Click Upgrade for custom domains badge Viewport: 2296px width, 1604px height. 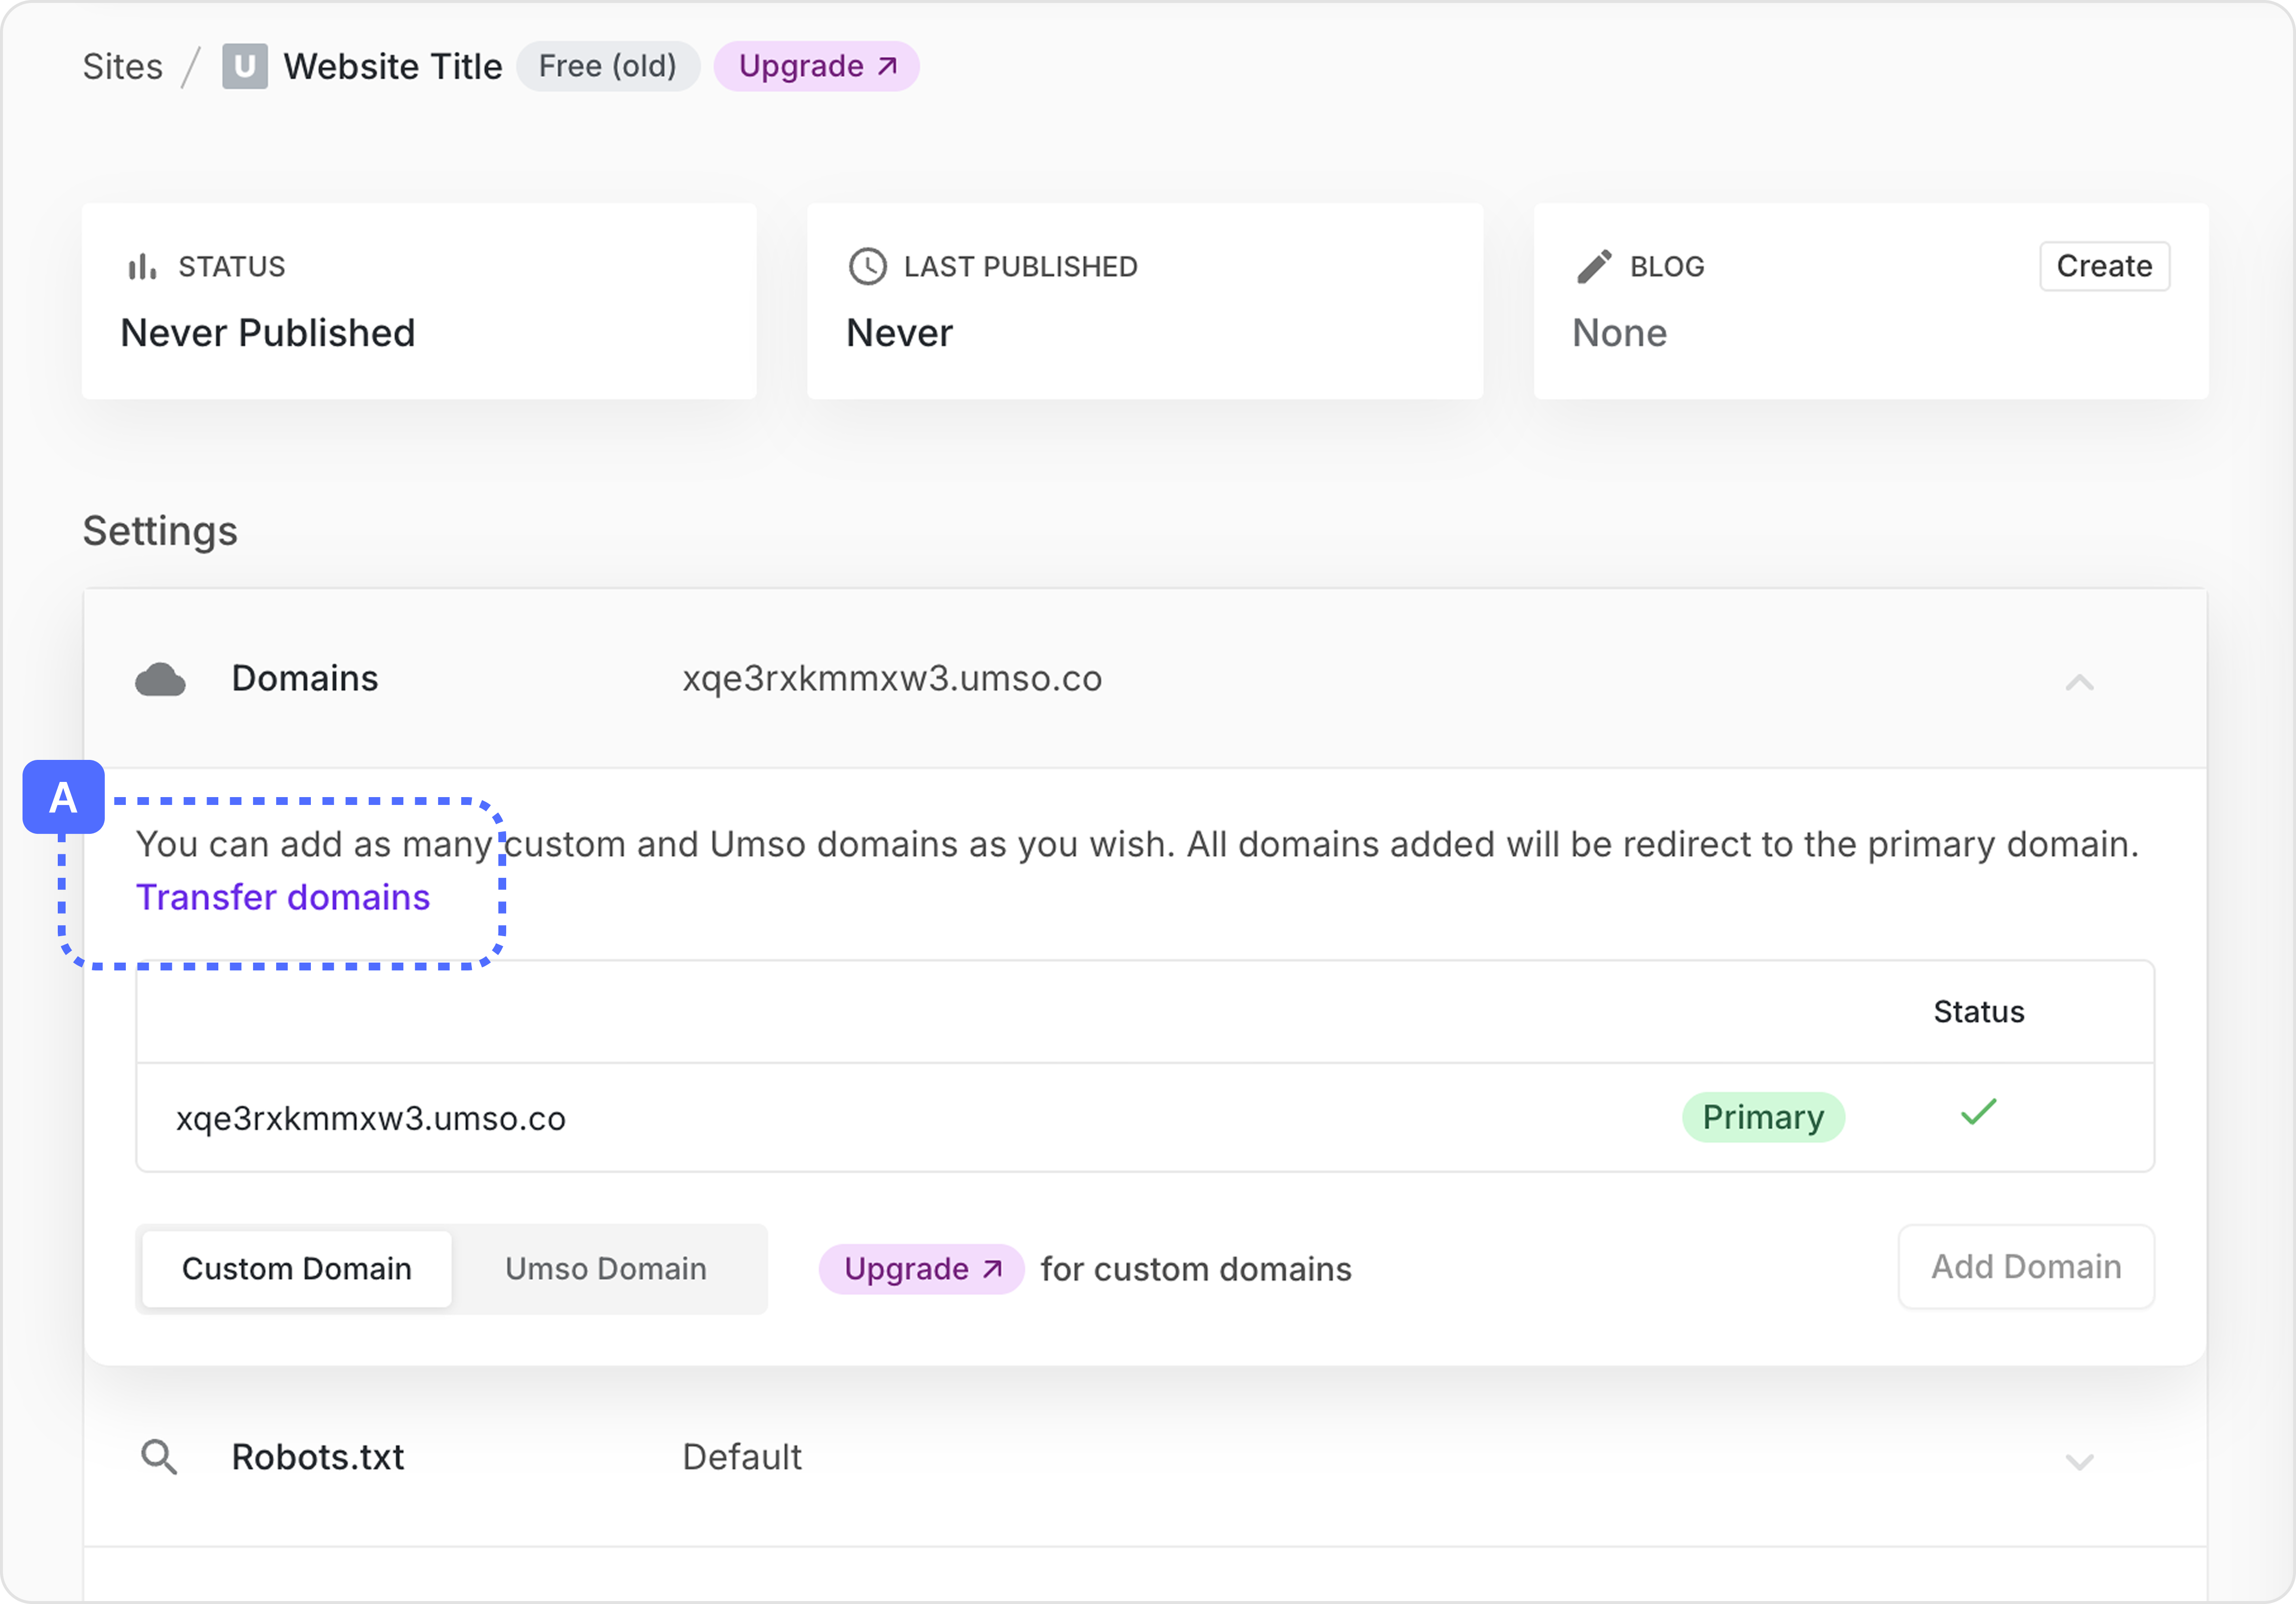coord(921,1269)
